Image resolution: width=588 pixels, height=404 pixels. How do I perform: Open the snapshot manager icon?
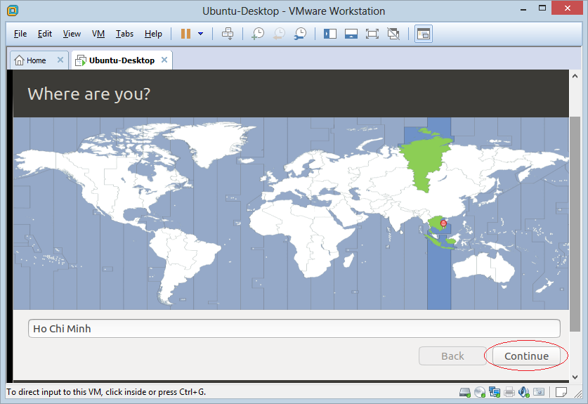(x=301, y=34)
